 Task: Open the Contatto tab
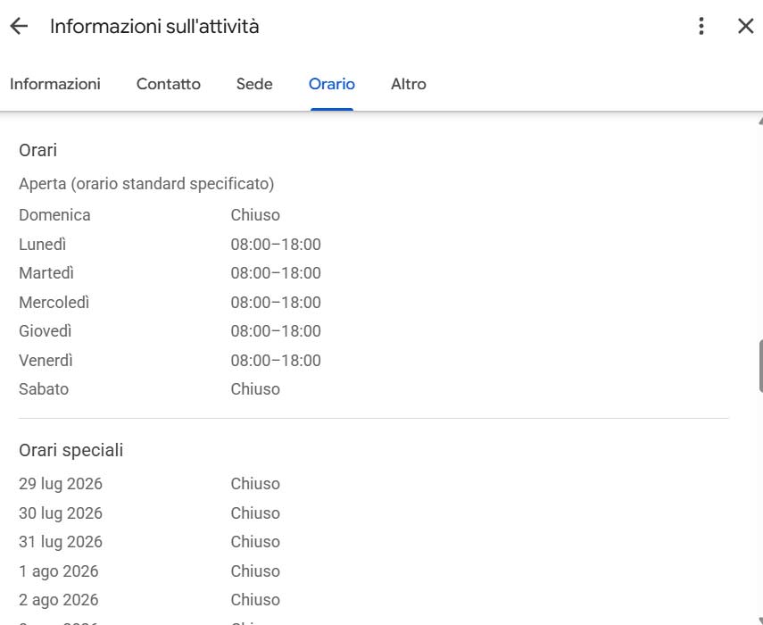[x=169, y=84]
